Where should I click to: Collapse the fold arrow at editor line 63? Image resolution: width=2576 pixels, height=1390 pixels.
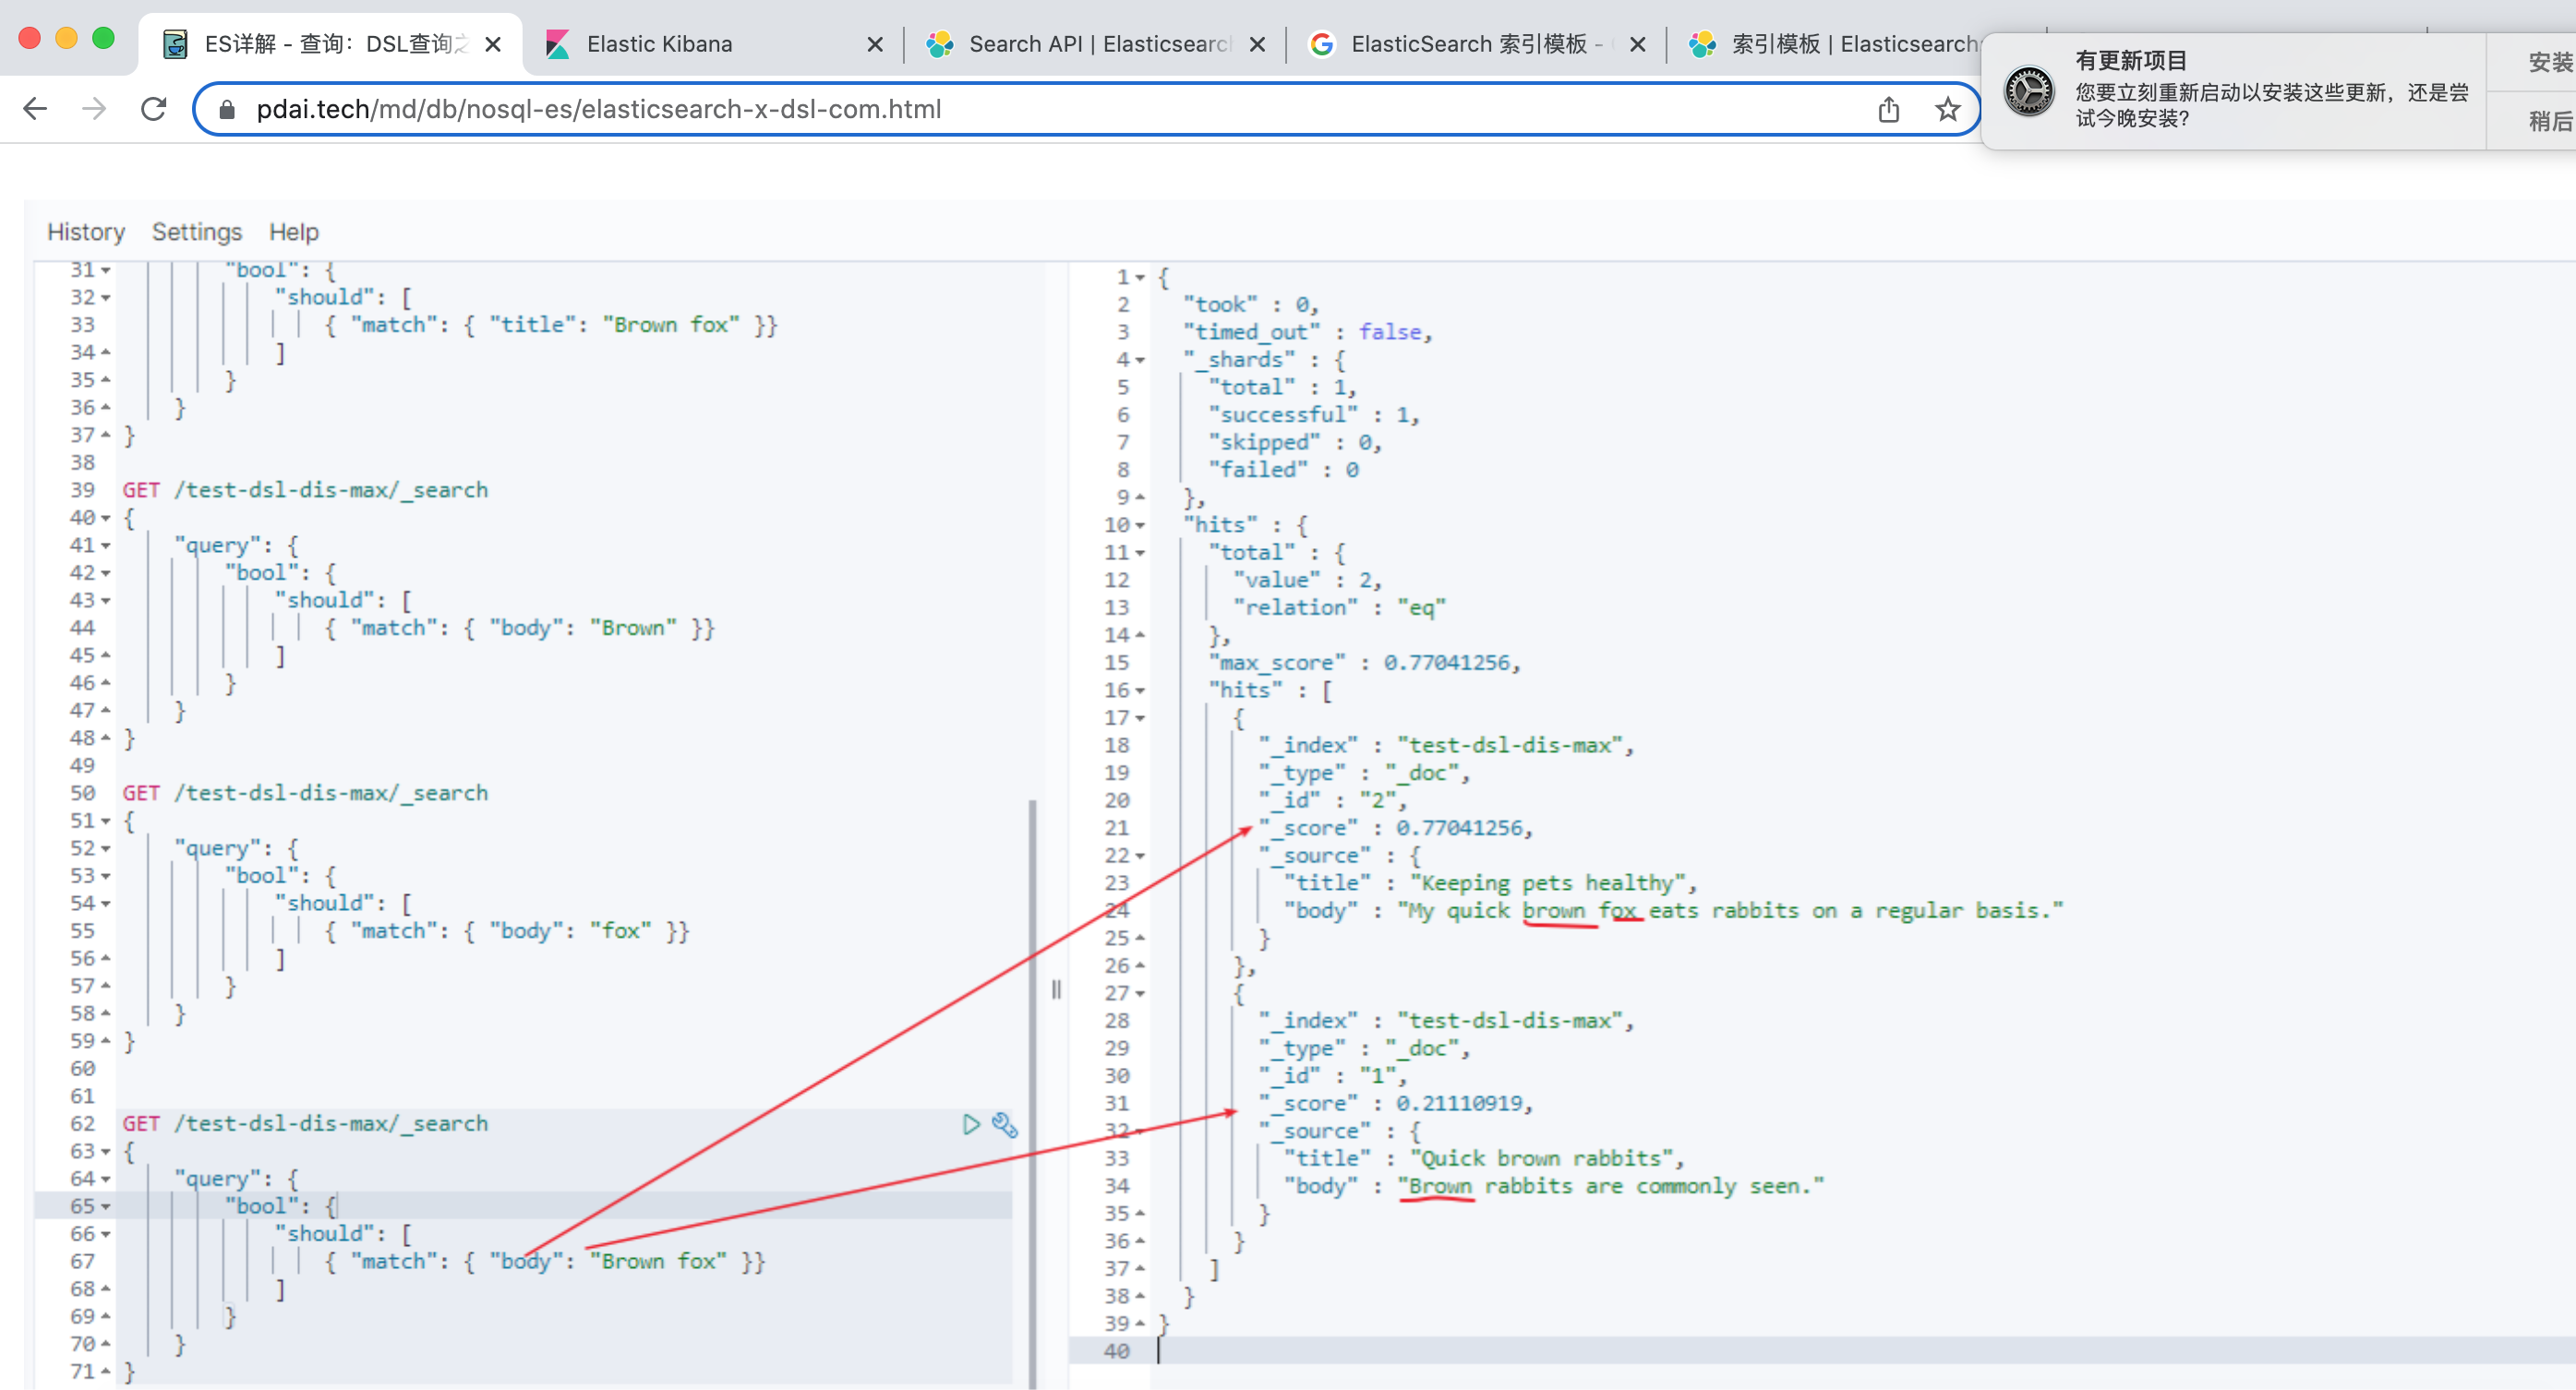point(106,1152)
